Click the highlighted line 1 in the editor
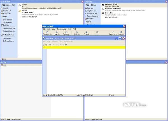Image resolution: width=168 pixels, height=121 pixels. point(84,47)
